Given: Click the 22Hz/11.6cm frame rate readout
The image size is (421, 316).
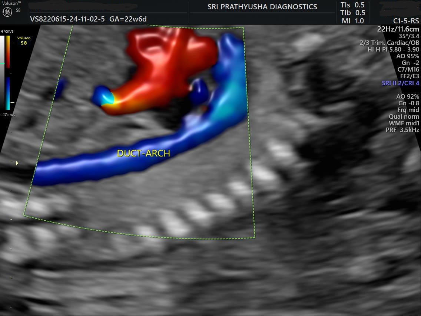Looking at the screenshot, I should 398,29.
